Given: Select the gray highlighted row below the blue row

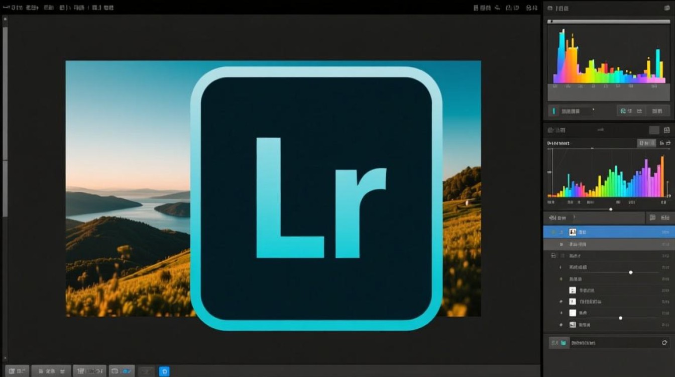Looking at the screenshot, I should 609,244.
